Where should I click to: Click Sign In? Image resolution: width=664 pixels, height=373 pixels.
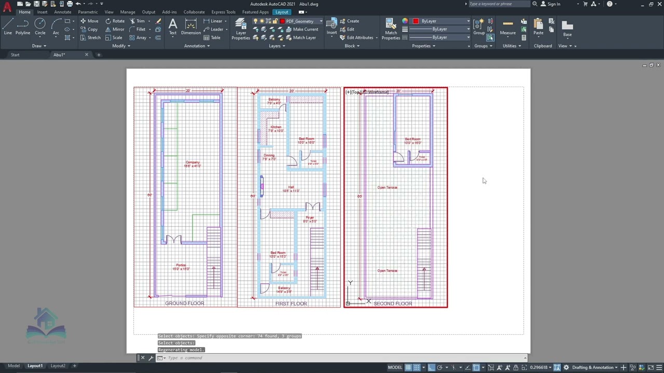pyautogui.click(x=550, y=4)
